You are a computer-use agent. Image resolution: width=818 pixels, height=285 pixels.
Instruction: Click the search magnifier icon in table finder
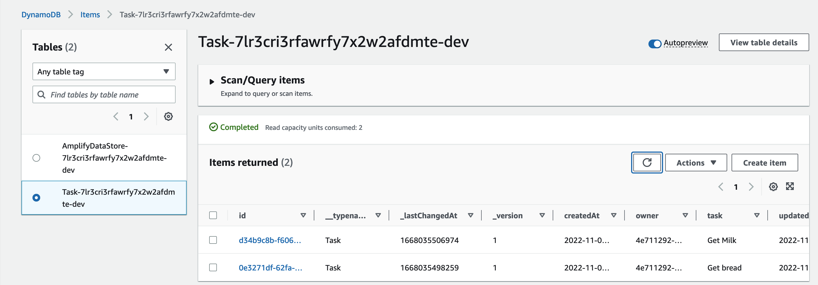[x=42, y=94]
